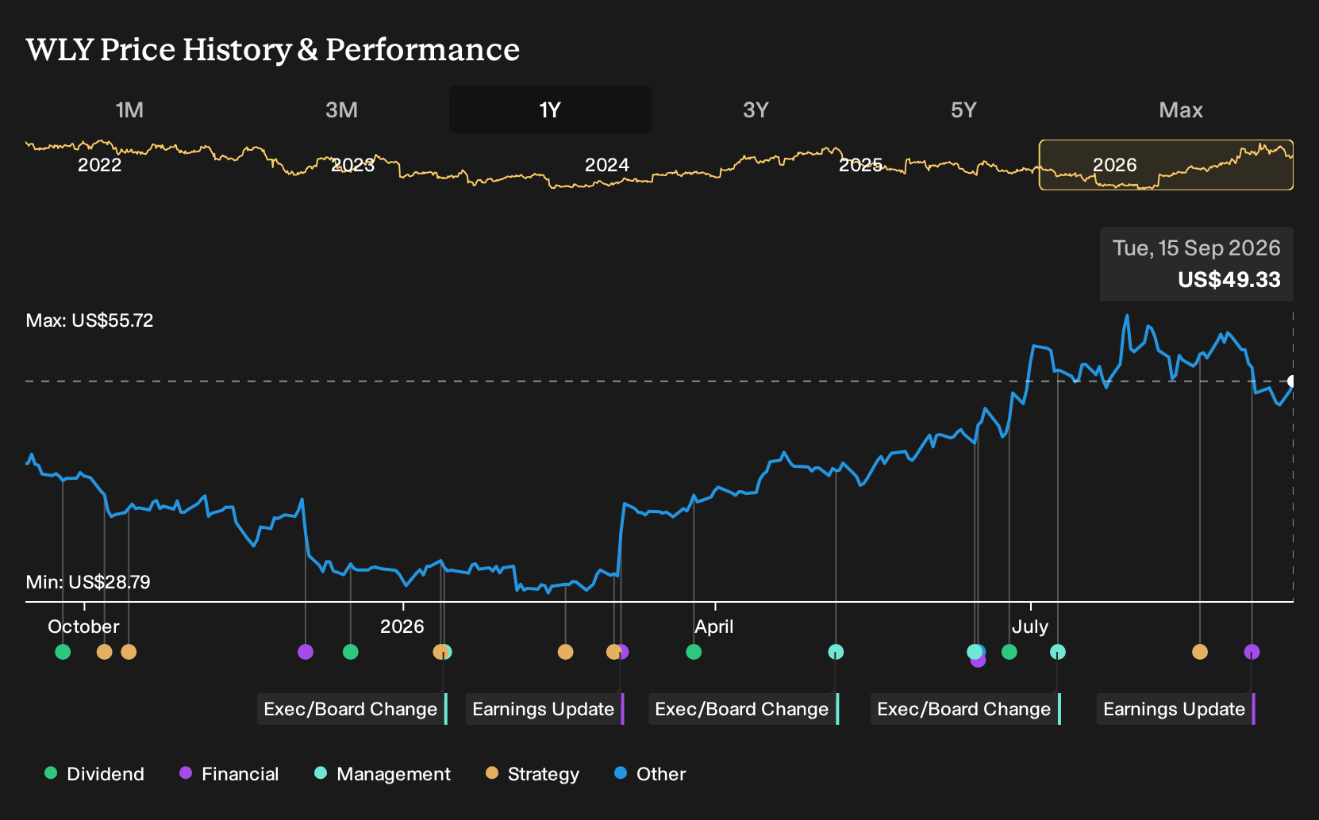This screenshot has height=820, width=1319.
Task: Click purple Financial dot between October and 2026
Action: [x=306, y=652]
